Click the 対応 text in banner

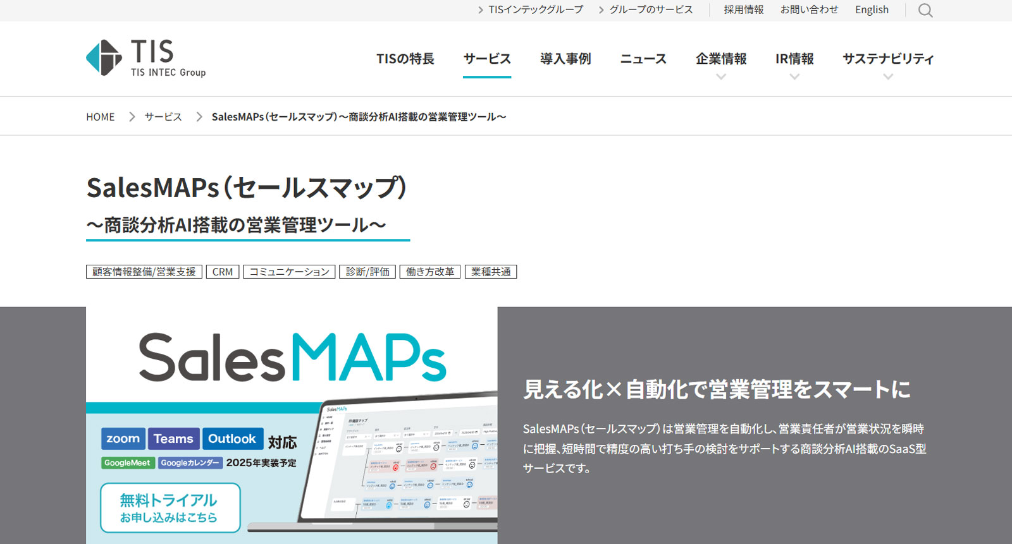282,442
